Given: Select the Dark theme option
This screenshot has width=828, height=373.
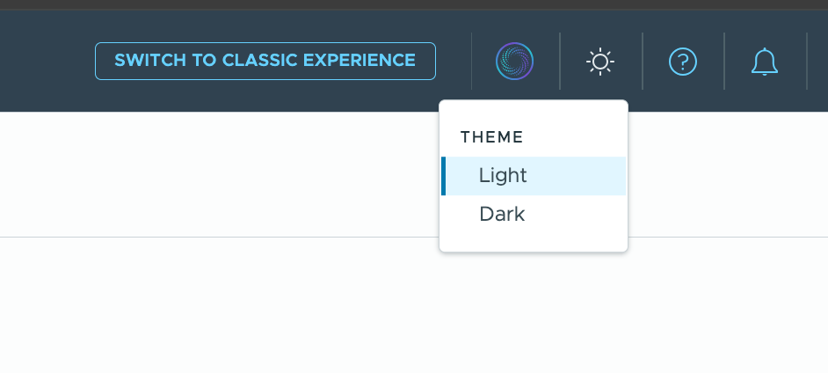Looking at the screenshot, I should (x=534, y=215).
